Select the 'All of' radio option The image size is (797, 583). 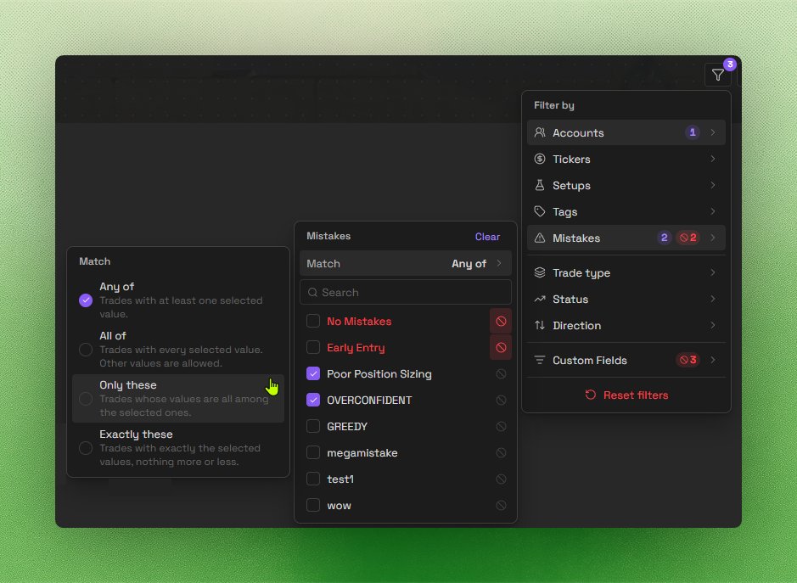coord(86,350)
